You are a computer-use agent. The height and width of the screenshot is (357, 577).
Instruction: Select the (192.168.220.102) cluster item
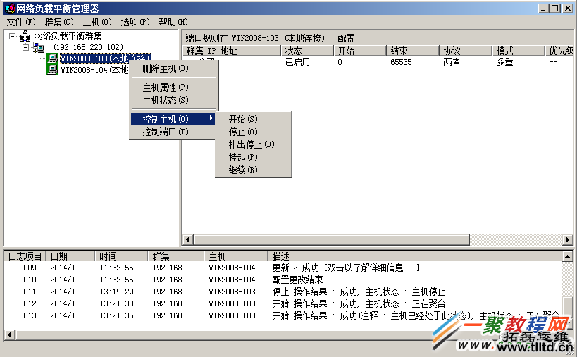pyautogui.click(x=88, y=47)
